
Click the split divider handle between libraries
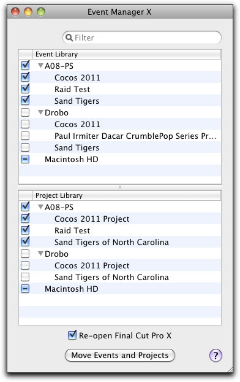[x=120, y=187]
